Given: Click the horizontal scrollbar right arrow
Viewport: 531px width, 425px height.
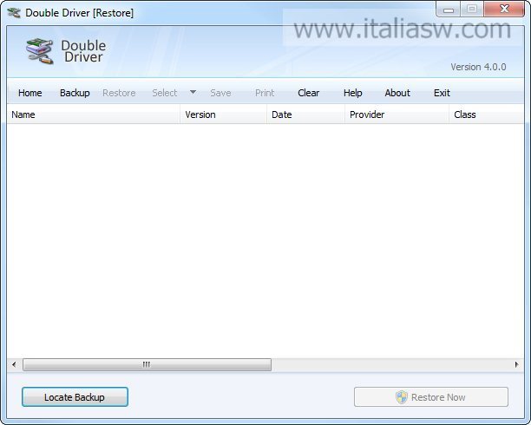Looking at the screenshot, I should pyautogui.click(x=516, y=365).
